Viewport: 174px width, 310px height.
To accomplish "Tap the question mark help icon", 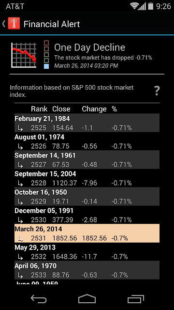I will pyautogui.click(x=157, y=91).
